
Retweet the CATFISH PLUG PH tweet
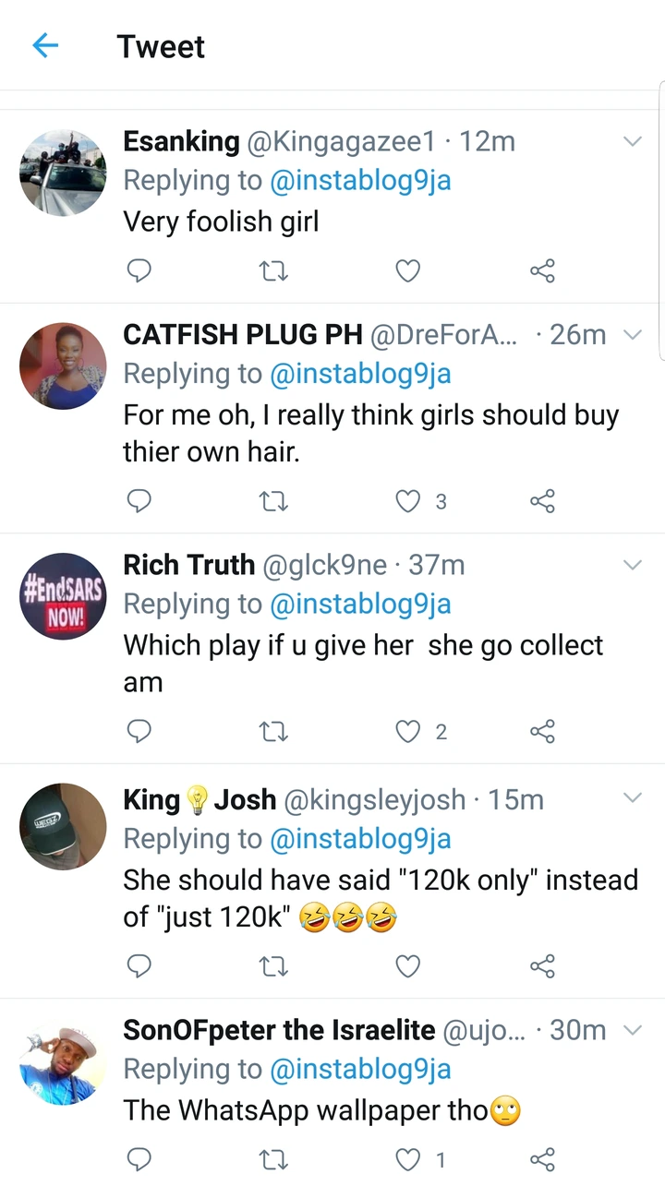[x=273, y=501]
